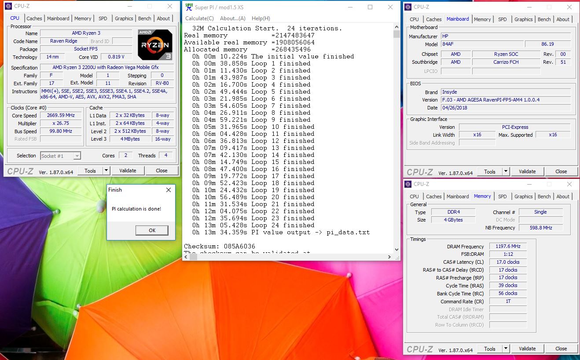Click the CPU-Z icon in the Mainboard window title bar
Image resolution: width=580 pixels, height=360 pixels.
coord(408,7)
